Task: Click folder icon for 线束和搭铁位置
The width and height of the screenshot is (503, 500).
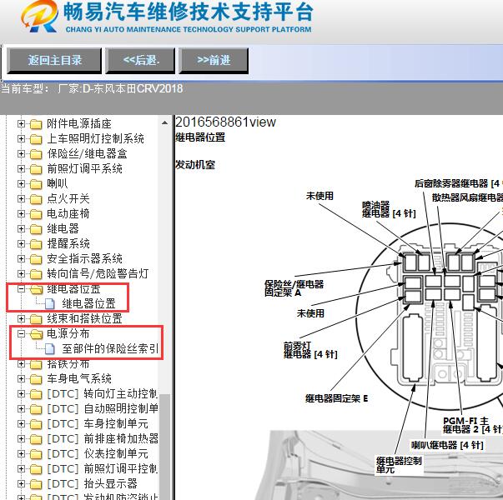Action: [36, 319]
